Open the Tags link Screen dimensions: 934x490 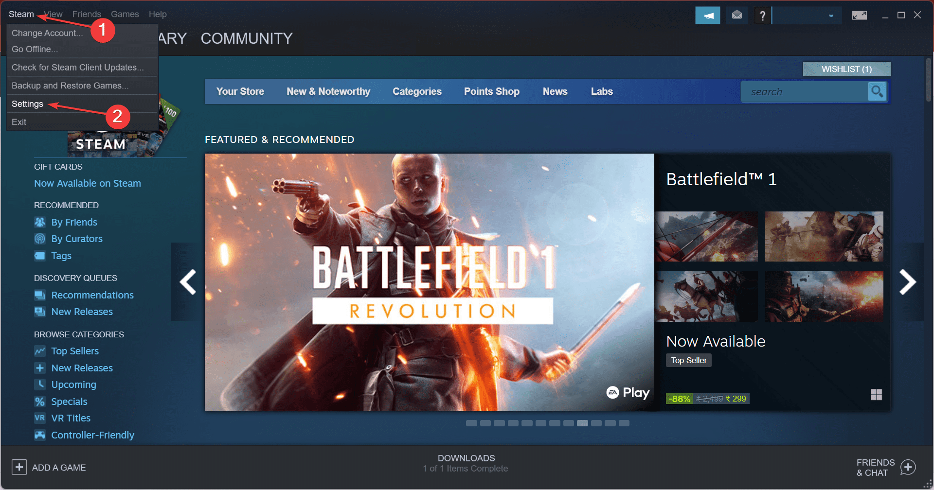(x=61, y=256)
